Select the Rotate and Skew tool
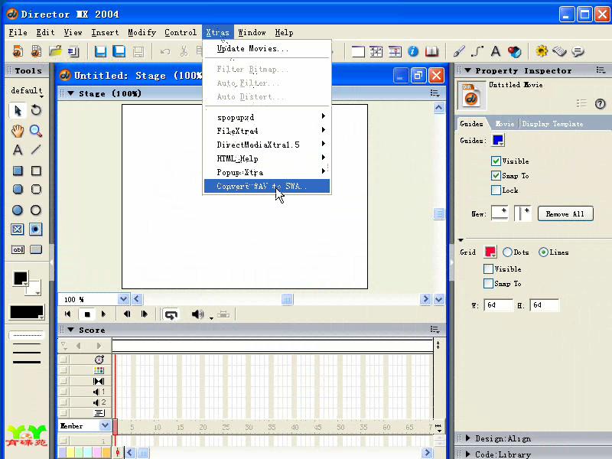 click(36, 110)
